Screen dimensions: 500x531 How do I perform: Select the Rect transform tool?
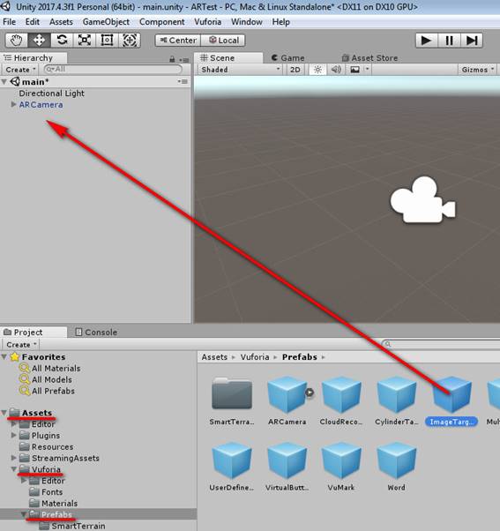coord(107,41)
